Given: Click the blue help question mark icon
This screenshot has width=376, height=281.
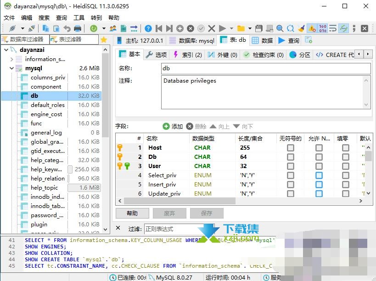Looking at the screenshot, I should pos(148,28).
